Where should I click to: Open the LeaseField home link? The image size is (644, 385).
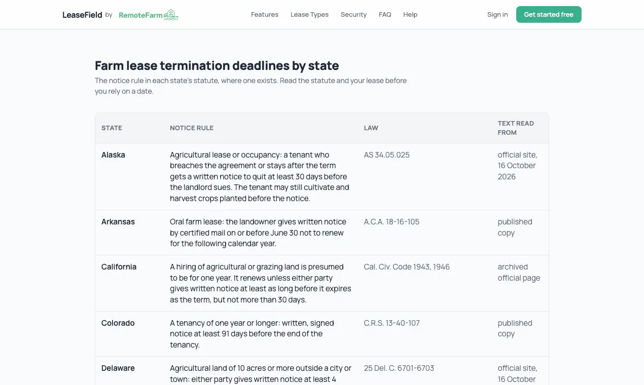(x=82, y=15)
